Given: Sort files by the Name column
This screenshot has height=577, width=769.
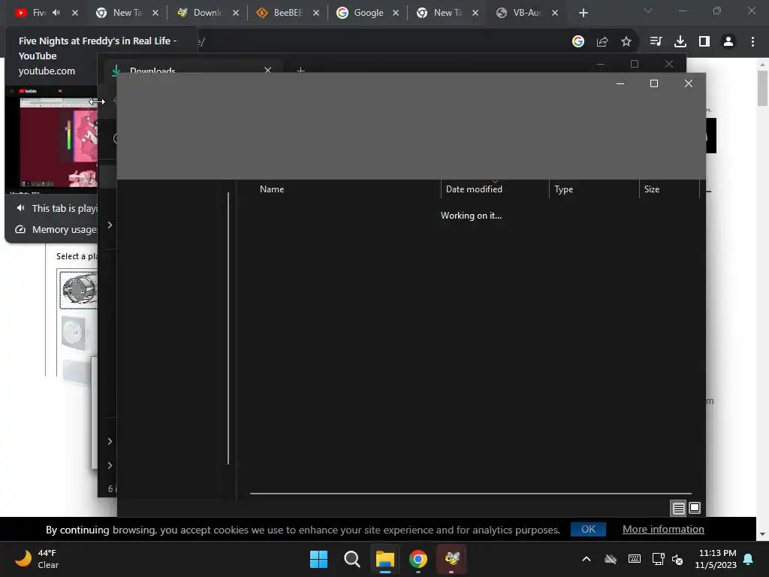Looking at the screenshot, I should pyautogui.click(x=272, y=189).
